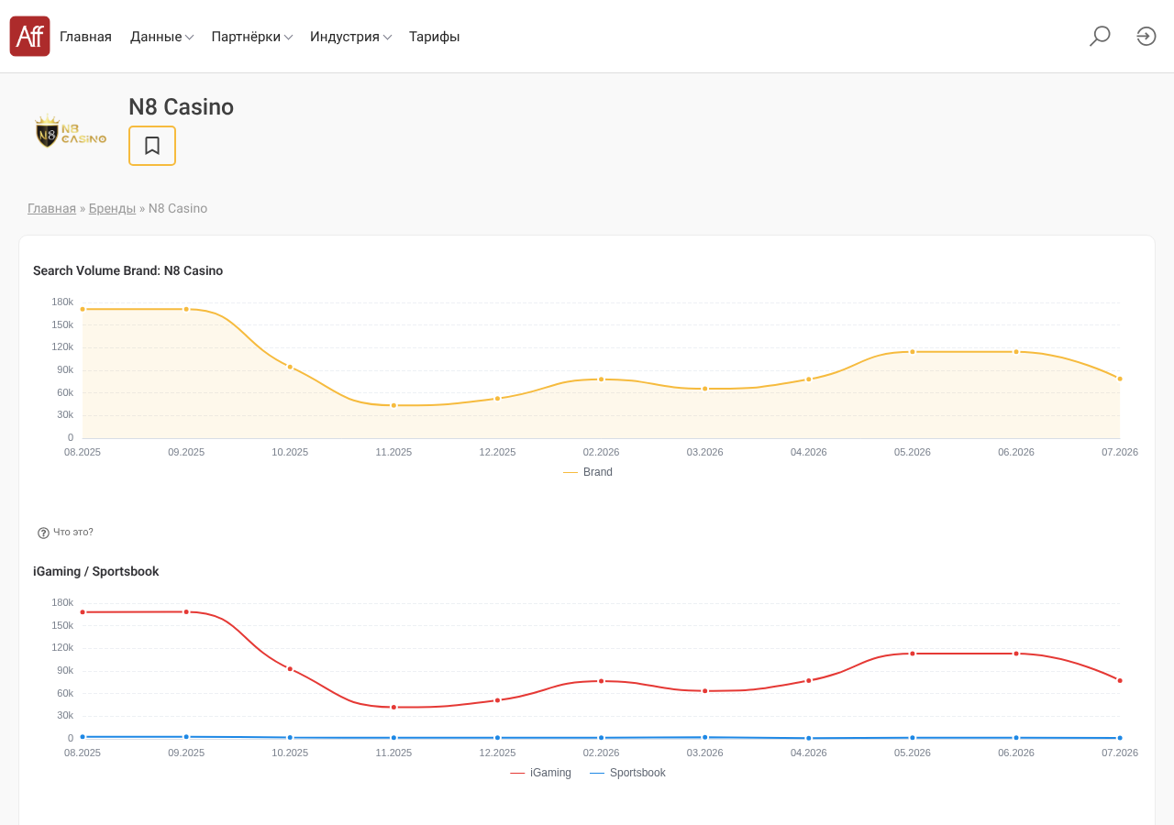
Task: Select the Brand chart 12.2025 data point
Action: click(497, 398)
